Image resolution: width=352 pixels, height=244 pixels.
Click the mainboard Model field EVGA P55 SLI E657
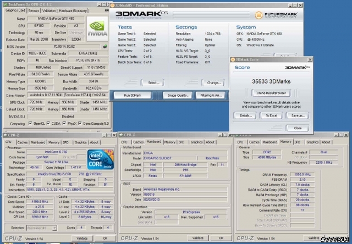point(170,158)
